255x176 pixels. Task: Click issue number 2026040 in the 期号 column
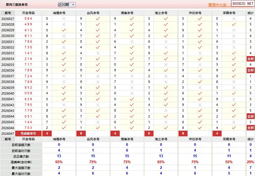click(8, 93)
